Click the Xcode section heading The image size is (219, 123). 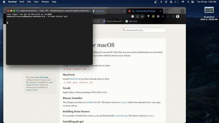[x=67, y=88]
